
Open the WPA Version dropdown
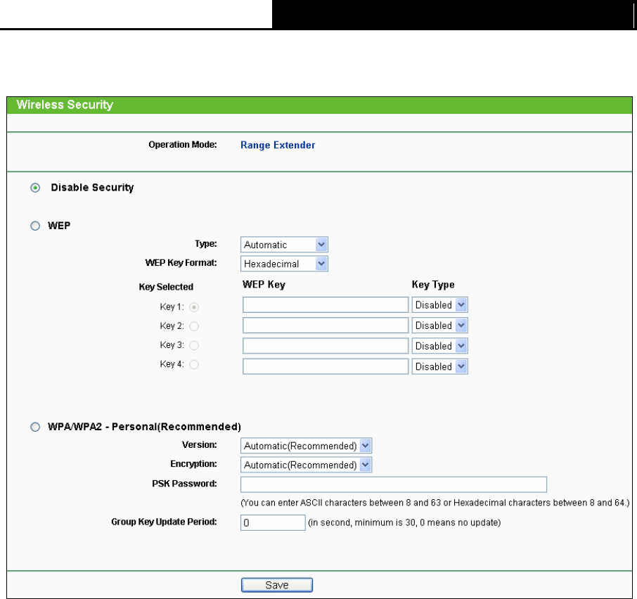click(x=306, y=446)
